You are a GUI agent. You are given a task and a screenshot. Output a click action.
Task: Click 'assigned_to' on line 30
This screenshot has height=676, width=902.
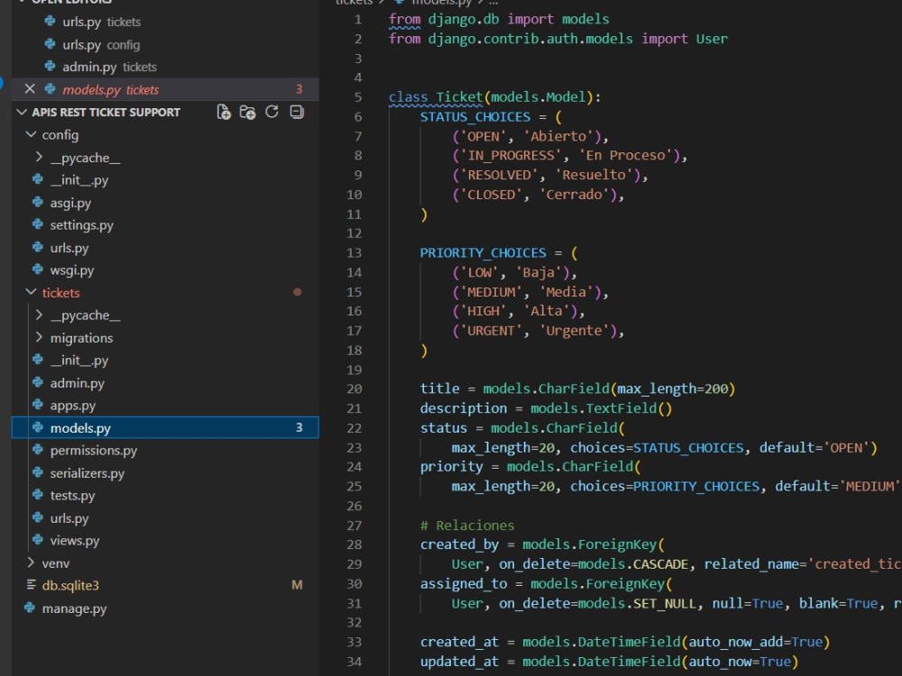pos(464,584)
